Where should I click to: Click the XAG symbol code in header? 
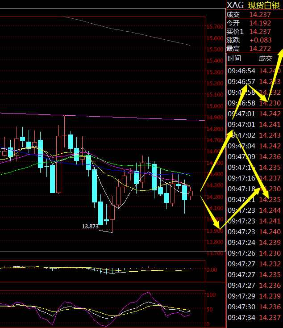tap(235, 5)
